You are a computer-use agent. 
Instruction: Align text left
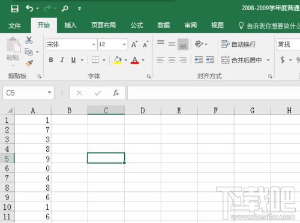pyautogui.click(x=160, y=60)
